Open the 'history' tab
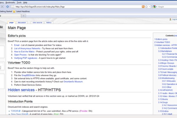Image resolution: width=177 pixels, height=118 pixels. 49,22
